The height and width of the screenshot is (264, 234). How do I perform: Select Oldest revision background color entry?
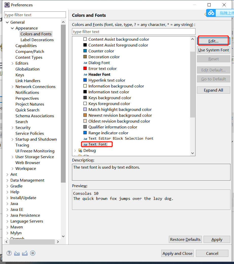[119, 121]
